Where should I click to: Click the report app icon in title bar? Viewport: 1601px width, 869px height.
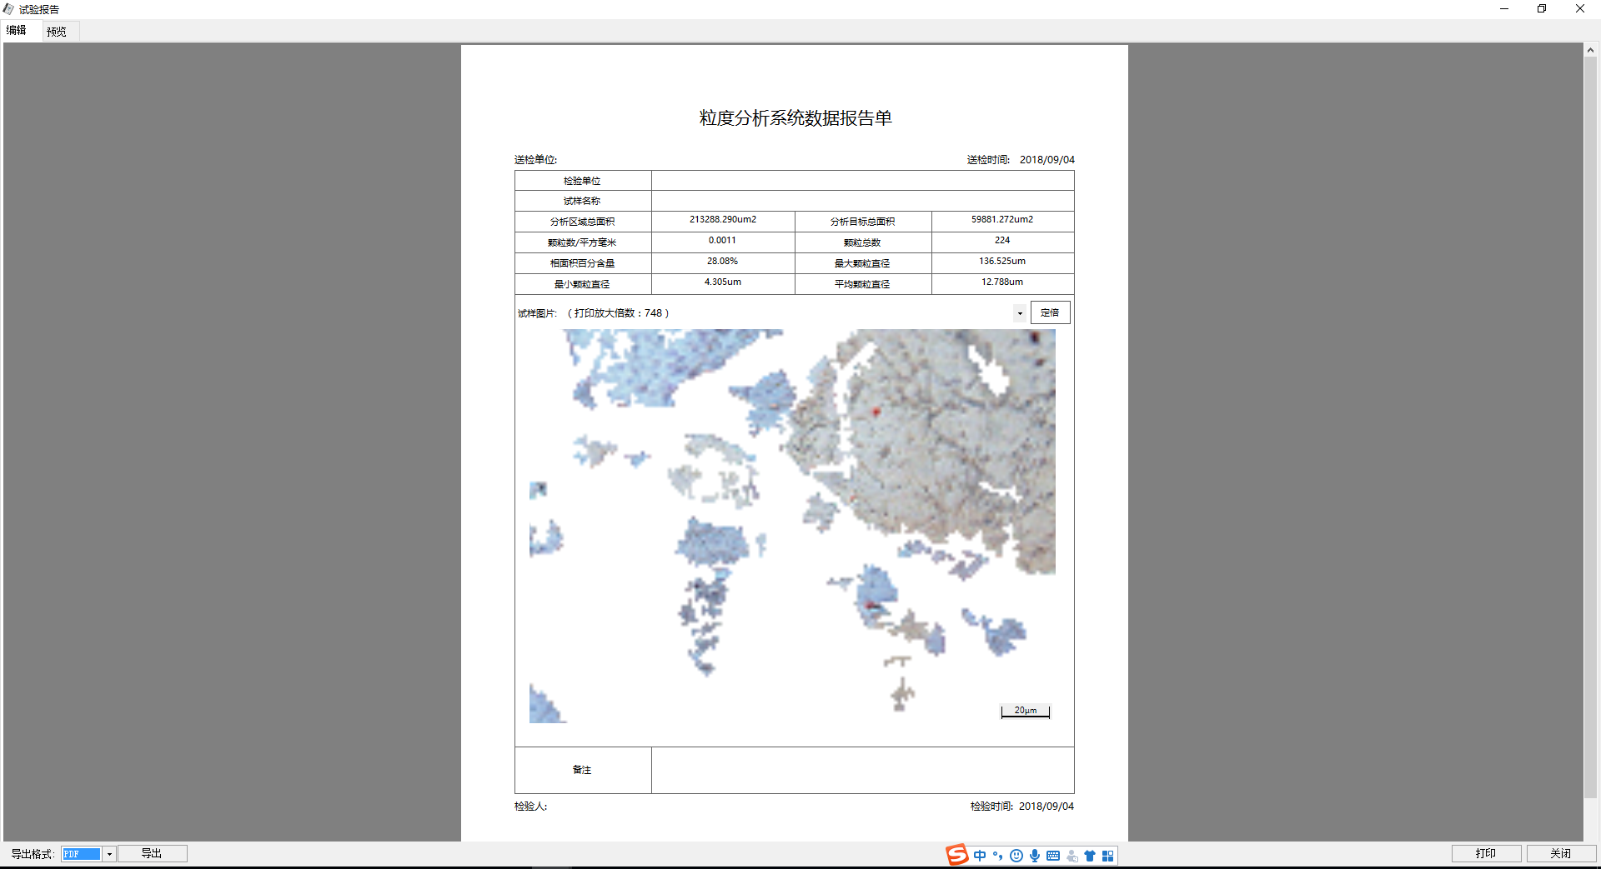8,9
